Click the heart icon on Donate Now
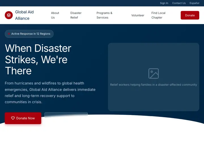The image size is (204, 153). [x=13, y=118]
